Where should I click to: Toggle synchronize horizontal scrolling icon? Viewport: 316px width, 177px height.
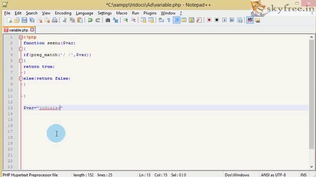click(151, 20)
